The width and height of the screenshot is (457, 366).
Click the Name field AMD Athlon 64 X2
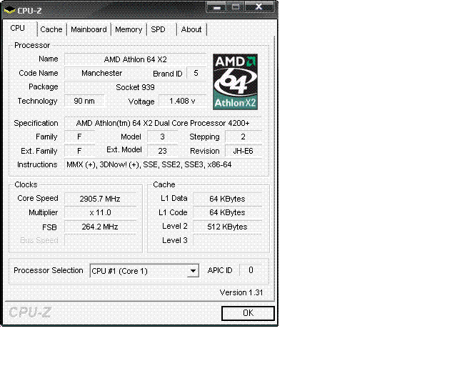click(135, 59)
